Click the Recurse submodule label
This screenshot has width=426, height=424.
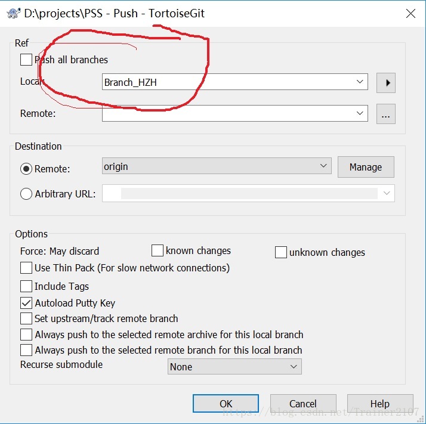coord(61,365)
